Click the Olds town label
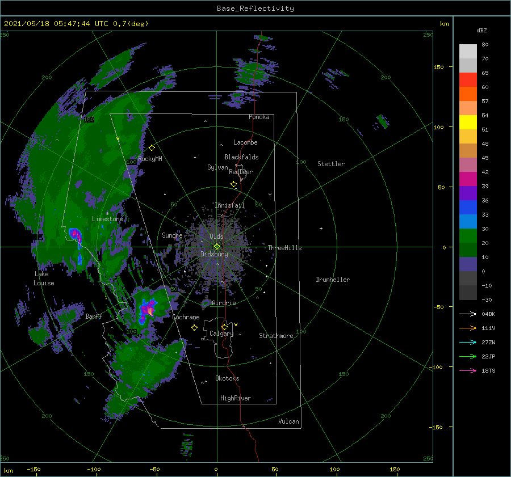The width and height of the screenshot is (511, 477). click(x=216, y=237)
